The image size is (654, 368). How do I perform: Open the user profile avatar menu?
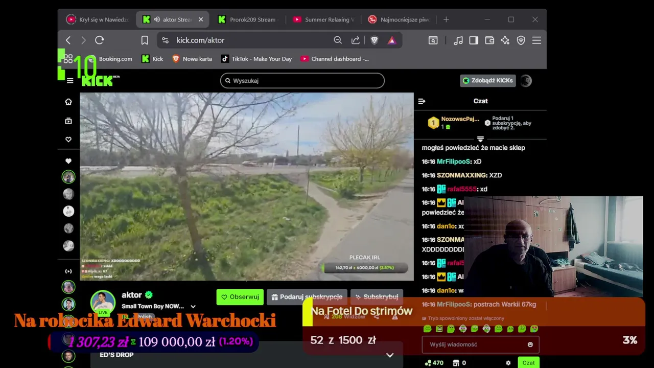pos(526,80)
